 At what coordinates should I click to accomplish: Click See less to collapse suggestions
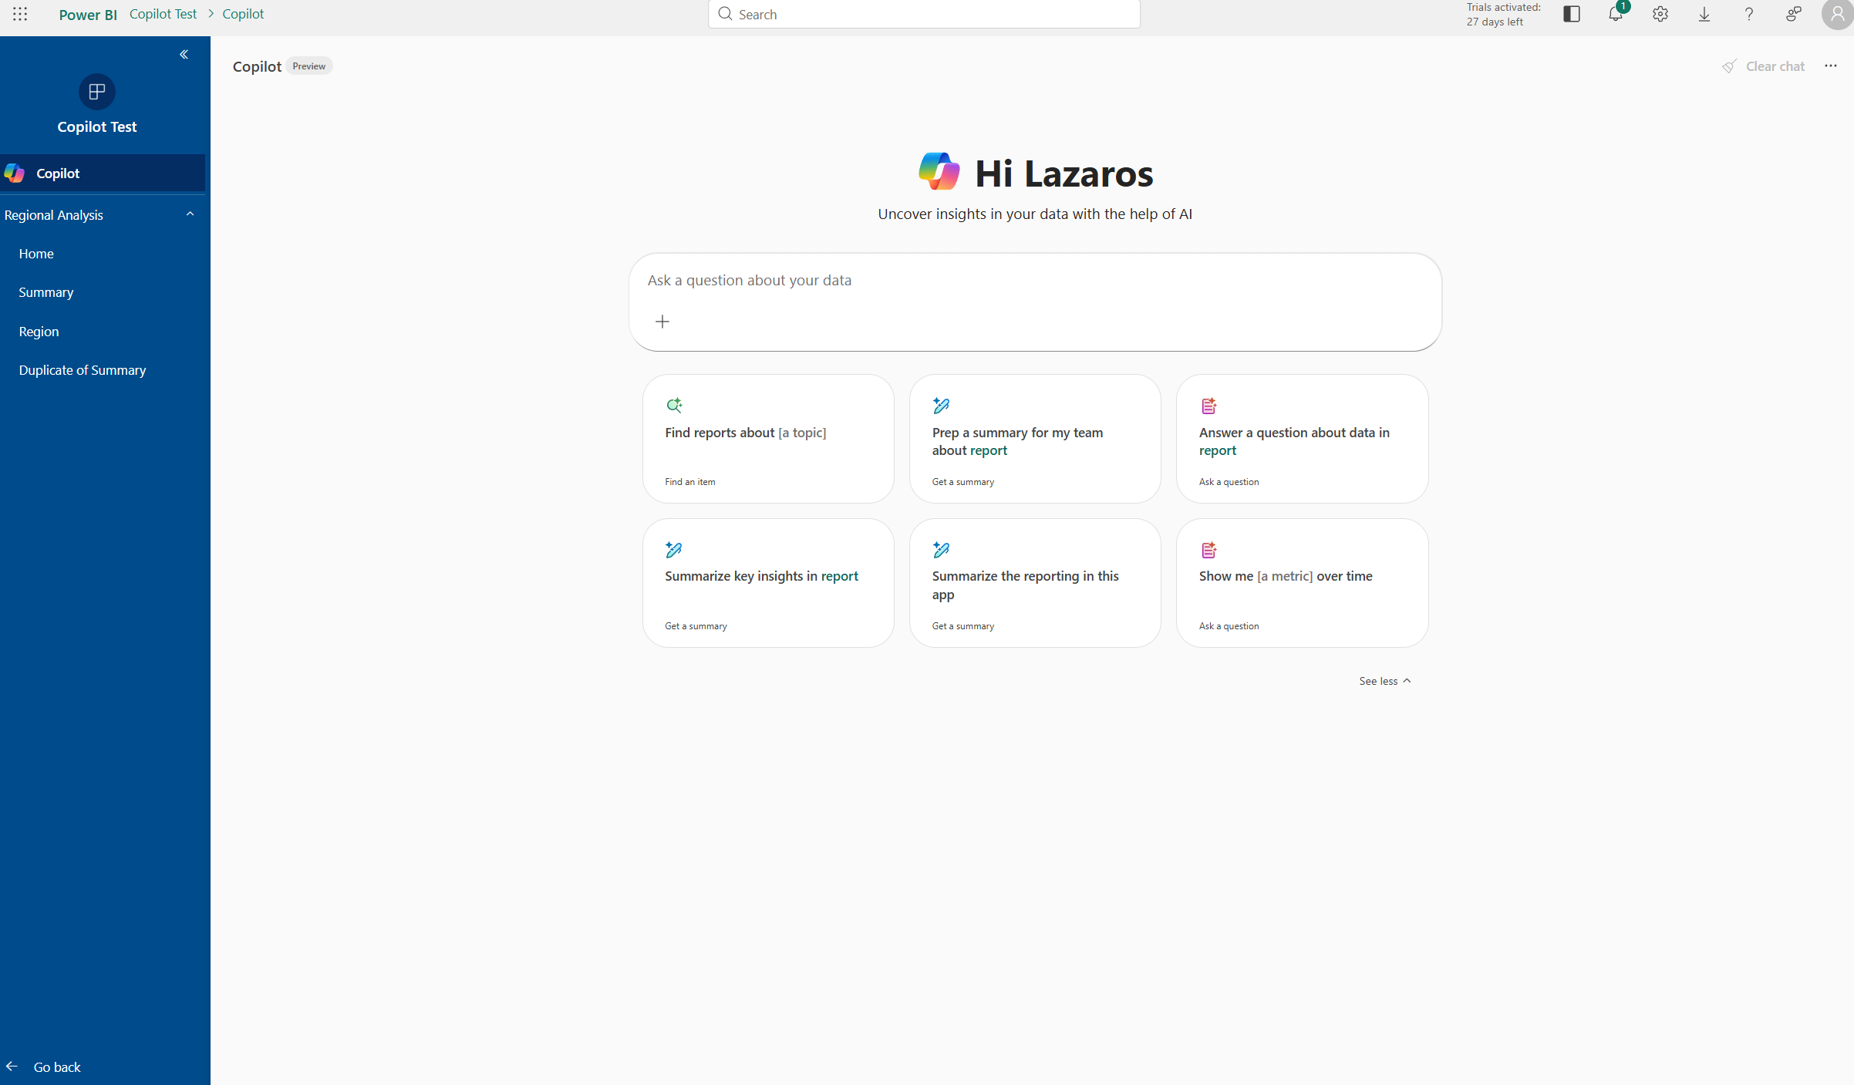pyautogui.click(x=1384, y=681)
